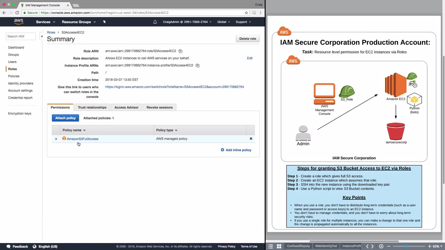Go to previous diagram page with left chevron

coord(367,246)
